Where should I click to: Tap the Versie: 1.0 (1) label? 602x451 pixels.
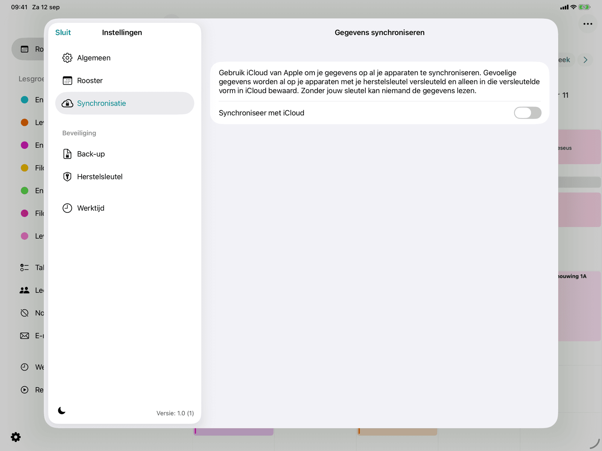[x=175, y=413]
